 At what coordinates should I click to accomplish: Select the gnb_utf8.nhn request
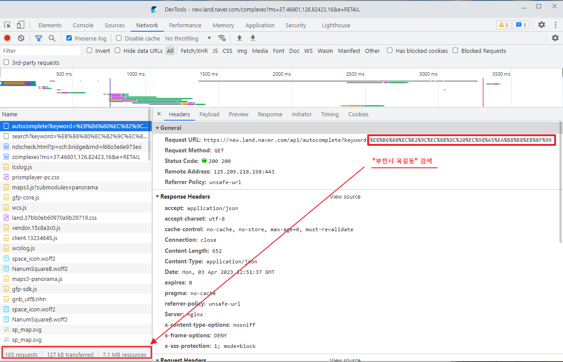[76, 299]
